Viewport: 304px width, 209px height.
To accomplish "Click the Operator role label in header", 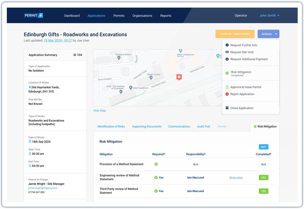I will pyautogui.click(x=241, y=15).
